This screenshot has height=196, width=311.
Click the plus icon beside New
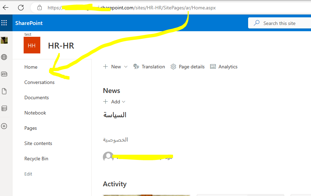106,67
